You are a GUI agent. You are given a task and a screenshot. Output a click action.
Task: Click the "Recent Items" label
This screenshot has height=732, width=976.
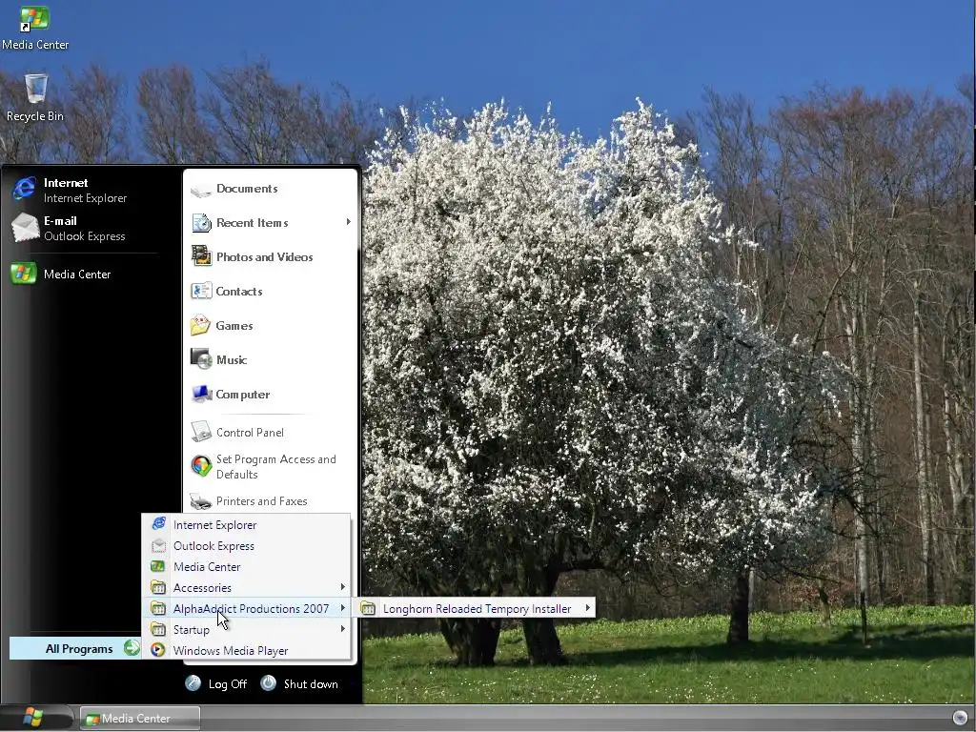[x=252, y=223]
